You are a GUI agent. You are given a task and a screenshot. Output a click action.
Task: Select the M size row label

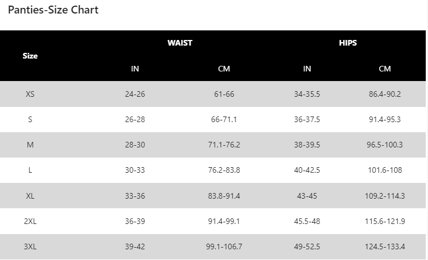tap(30, 145)
